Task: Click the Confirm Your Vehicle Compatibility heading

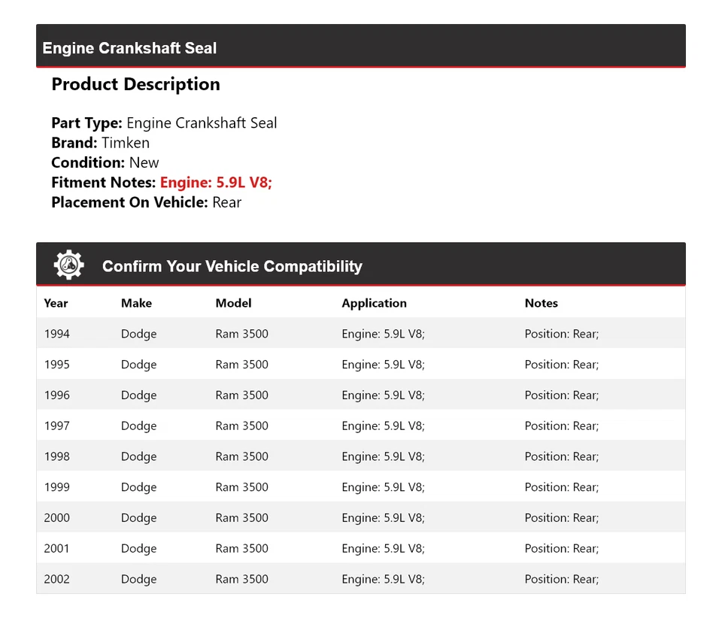Action: pos(232,266)
